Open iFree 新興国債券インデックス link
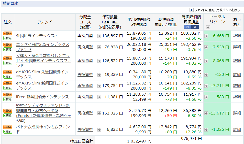This screenshot has height=144, width=244. tap(42, 97)
